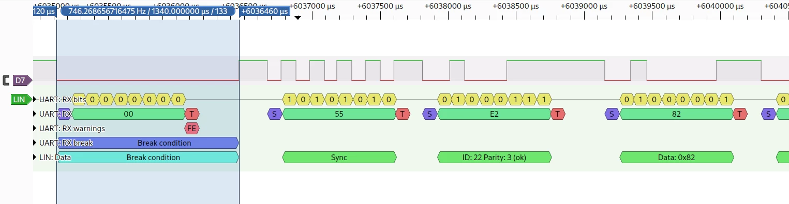This screenshot has width=789, height=204.
Task: Click the FE frame error warning
Action: coord(192,128)
